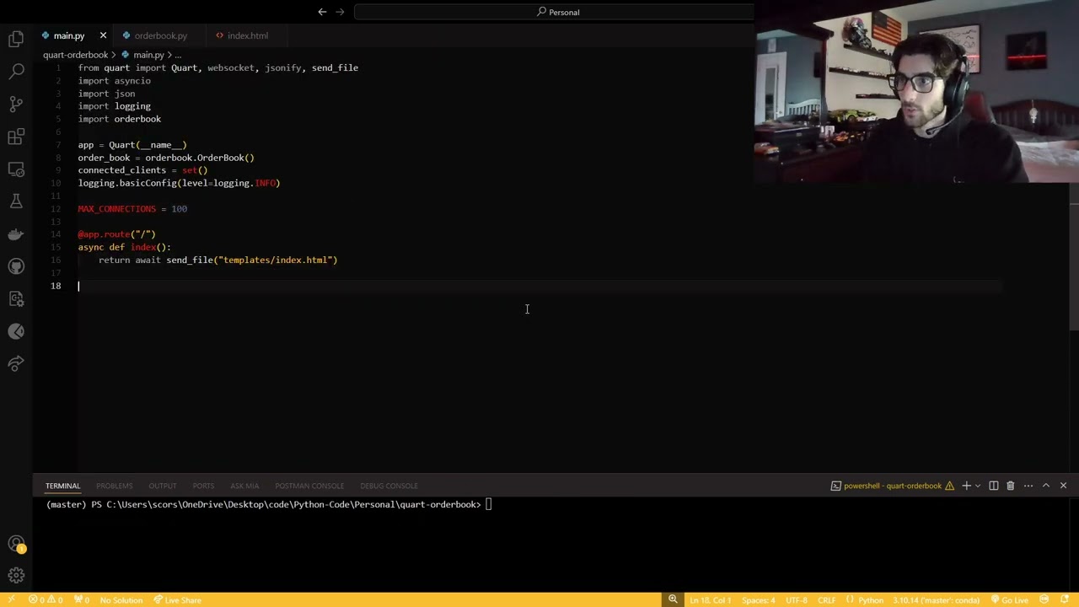Image resolution: width=1079 pixels, height=607 pixels.
Task: Open the GitHub view
Action: pos(16,266)
